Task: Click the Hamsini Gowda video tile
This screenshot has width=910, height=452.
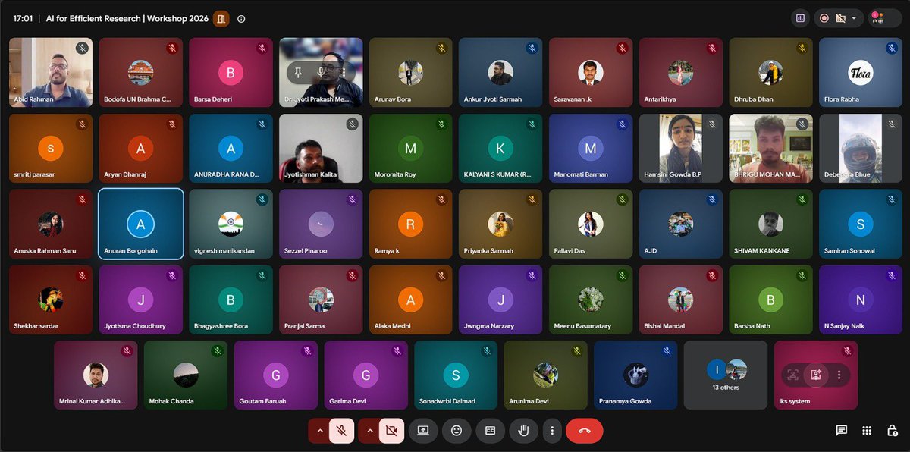Action: [681, 149]
